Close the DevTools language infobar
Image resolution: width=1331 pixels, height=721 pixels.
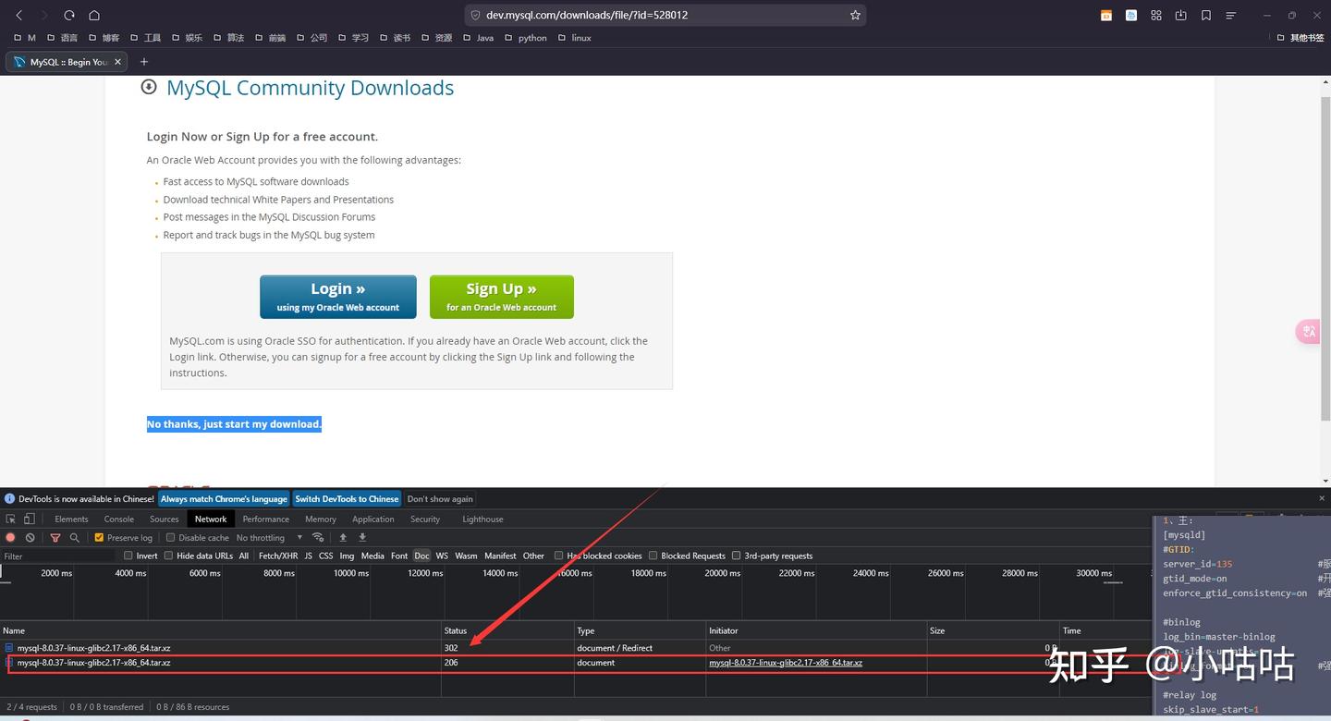tap(1322, 498)
